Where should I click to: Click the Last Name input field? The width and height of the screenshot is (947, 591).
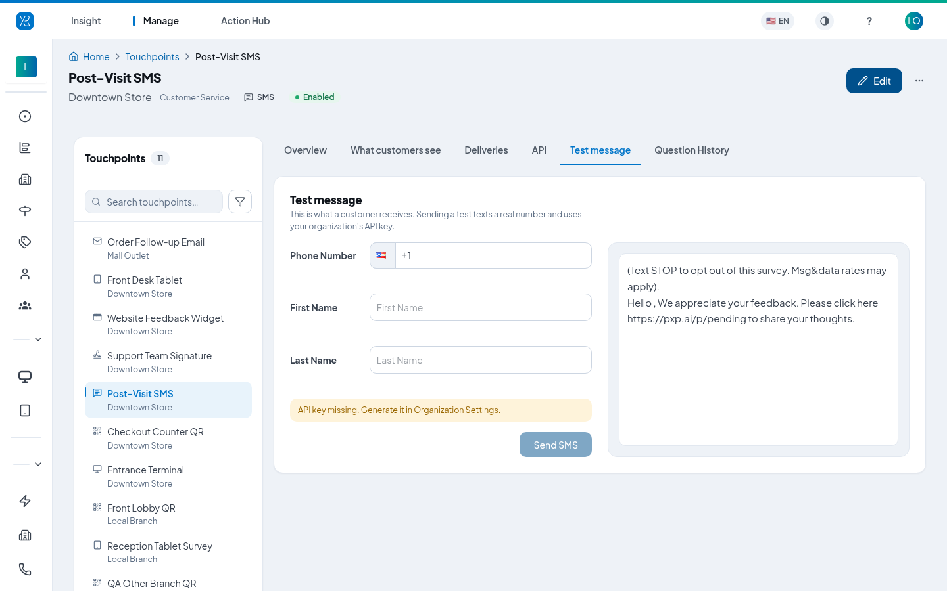coord(481,360)
